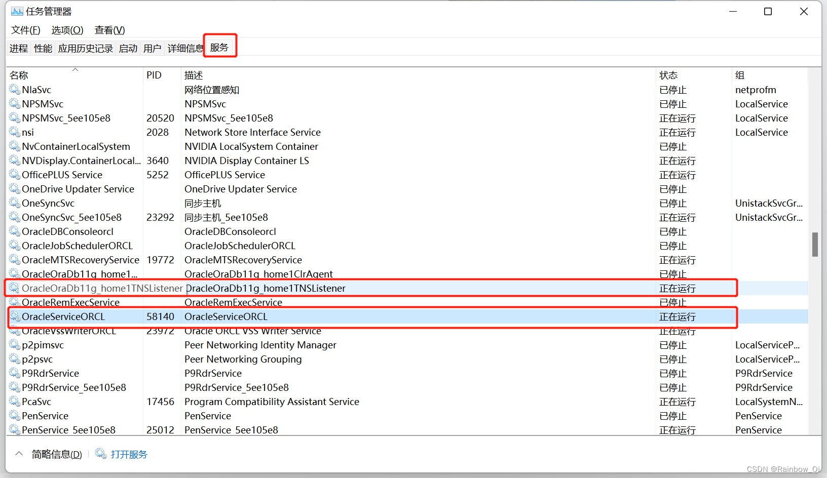Screen dimensions: 827x478
Task: Click the service icon beside nsi
Action: [15, 132]
